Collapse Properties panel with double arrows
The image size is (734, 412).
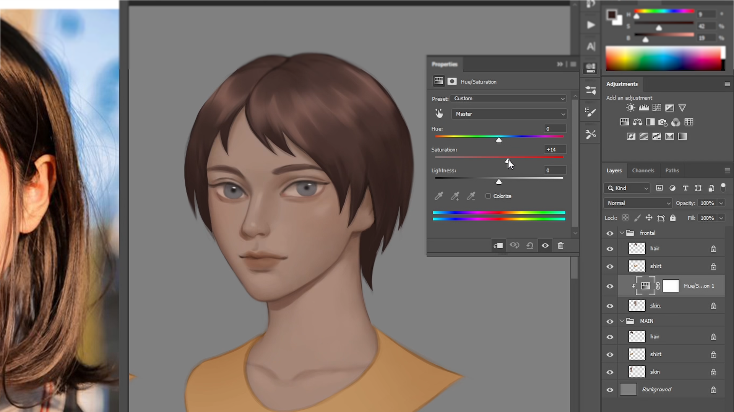[x=560, y=64]
